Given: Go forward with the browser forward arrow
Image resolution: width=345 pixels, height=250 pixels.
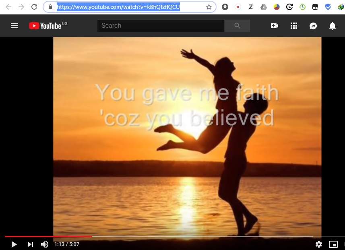Looking at the screenshot, I should coord(21,7).
